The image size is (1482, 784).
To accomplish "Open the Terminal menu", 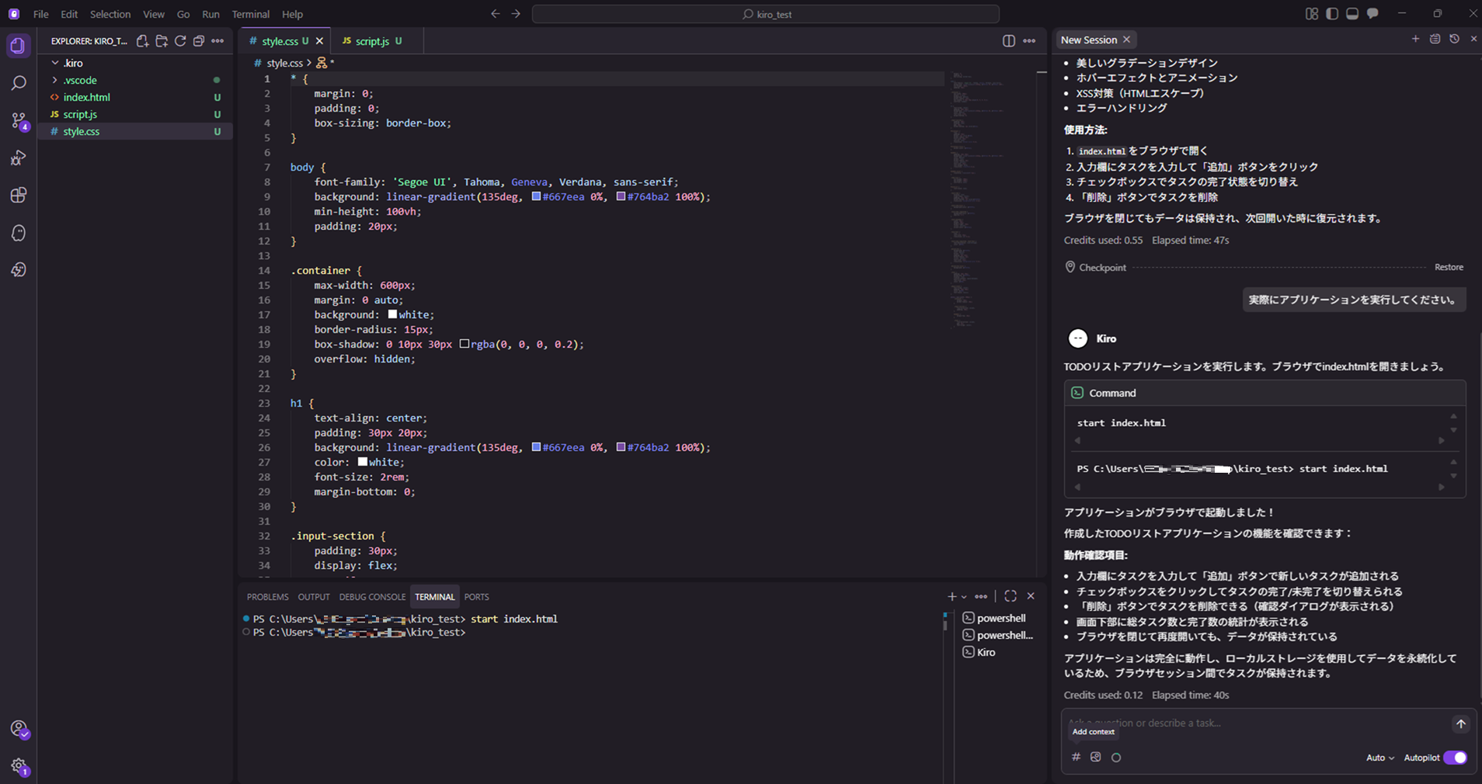I will 250,14.
